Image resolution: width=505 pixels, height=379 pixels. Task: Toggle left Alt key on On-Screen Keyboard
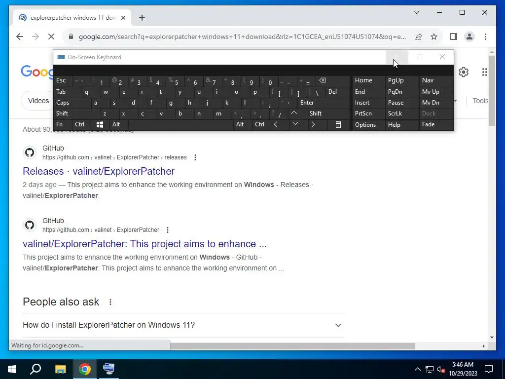118,124
